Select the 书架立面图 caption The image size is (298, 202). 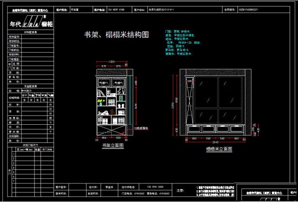113,146
